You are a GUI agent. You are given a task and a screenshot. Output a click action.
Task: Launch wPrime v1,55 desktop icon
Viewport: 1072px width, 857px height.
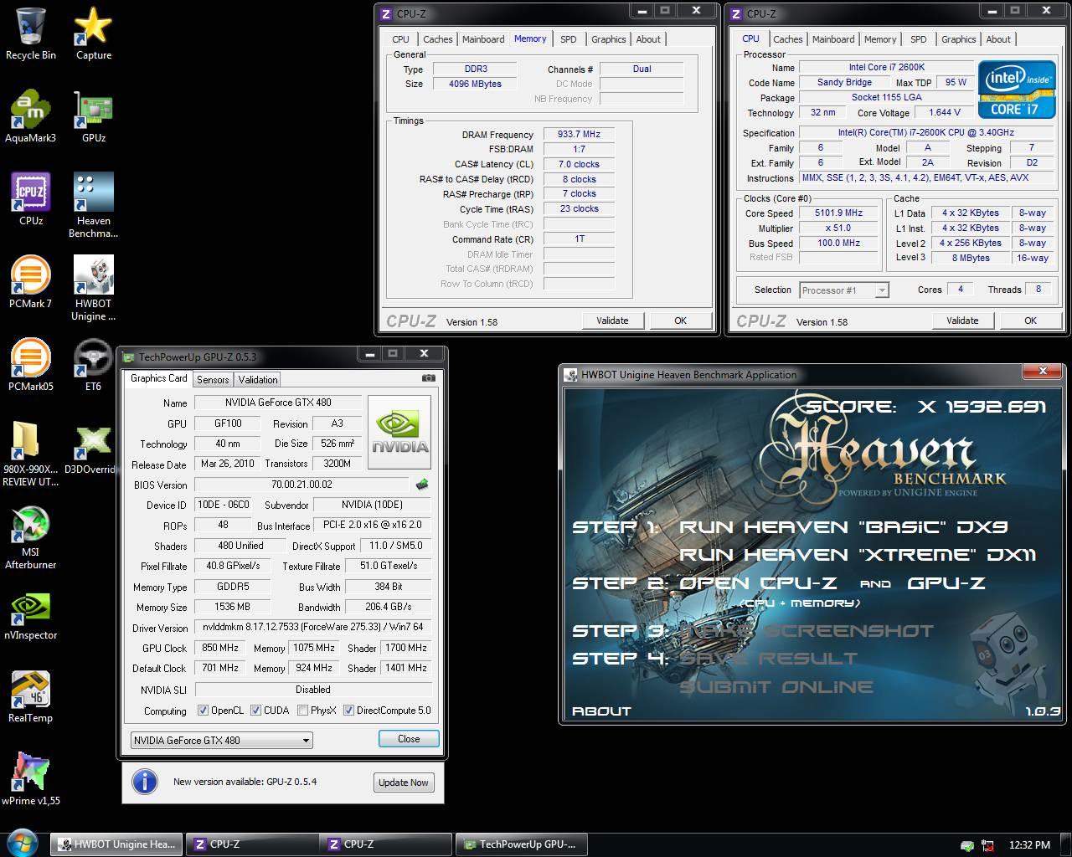pos(31,780)
